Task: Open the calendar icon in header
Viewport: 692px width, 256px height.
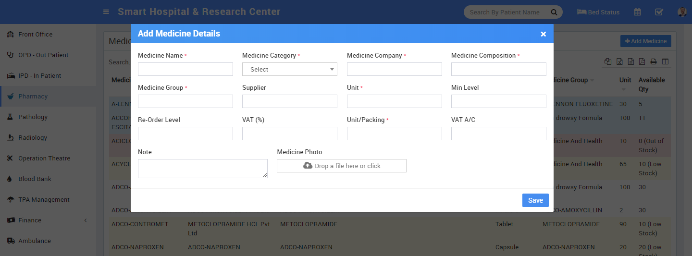Action: coord(637,12)
